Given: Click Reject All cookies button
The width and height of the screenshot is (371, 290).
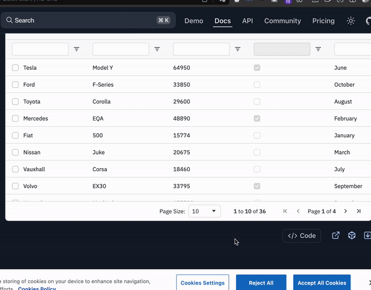Looking at the screenshot, I should pos(261,283).
